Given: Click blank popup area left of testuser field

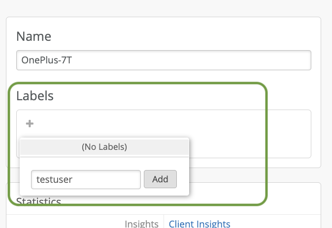Looking at the screenshot, I should (25, 179).
